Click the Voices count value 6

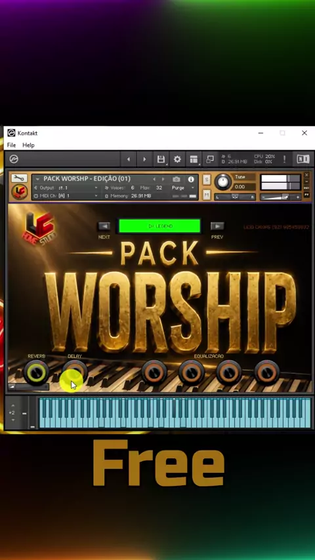[133, 188]
